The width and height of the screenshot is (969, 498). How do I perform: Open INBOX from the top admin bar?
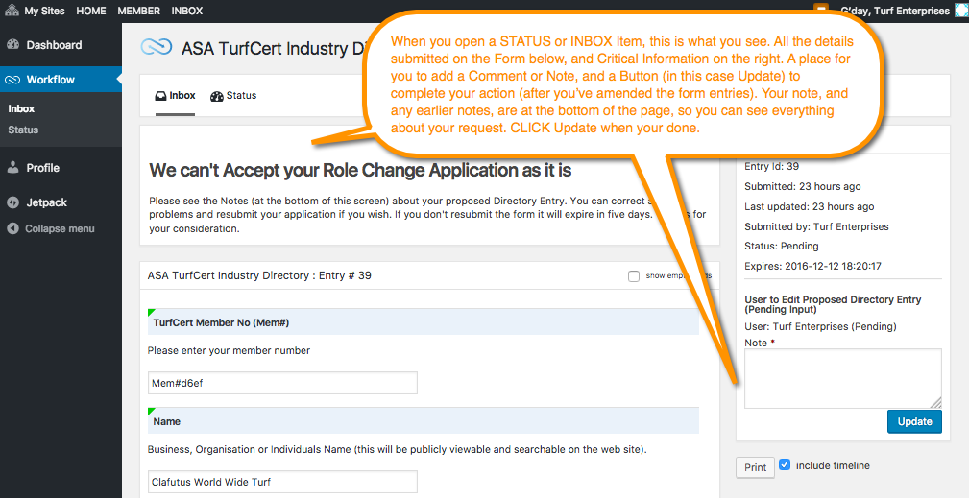point(187,11)
